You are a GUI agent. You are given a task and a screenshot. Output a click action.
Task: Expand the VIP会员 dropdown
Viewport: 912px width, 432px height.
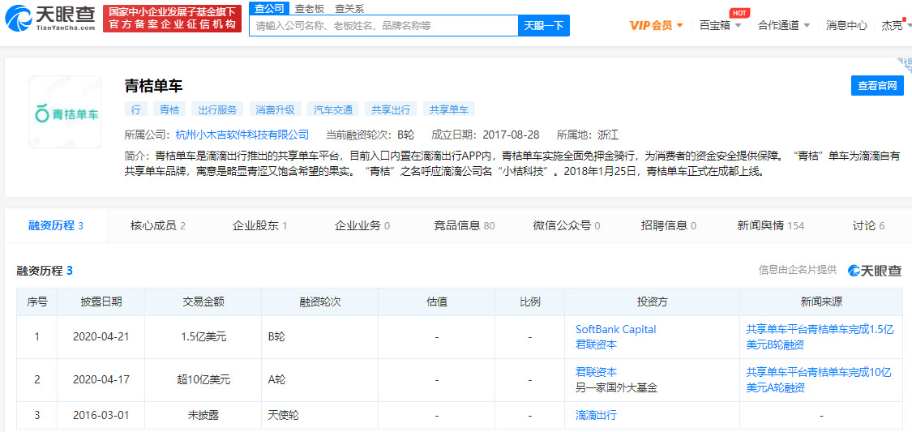(656, 26)
